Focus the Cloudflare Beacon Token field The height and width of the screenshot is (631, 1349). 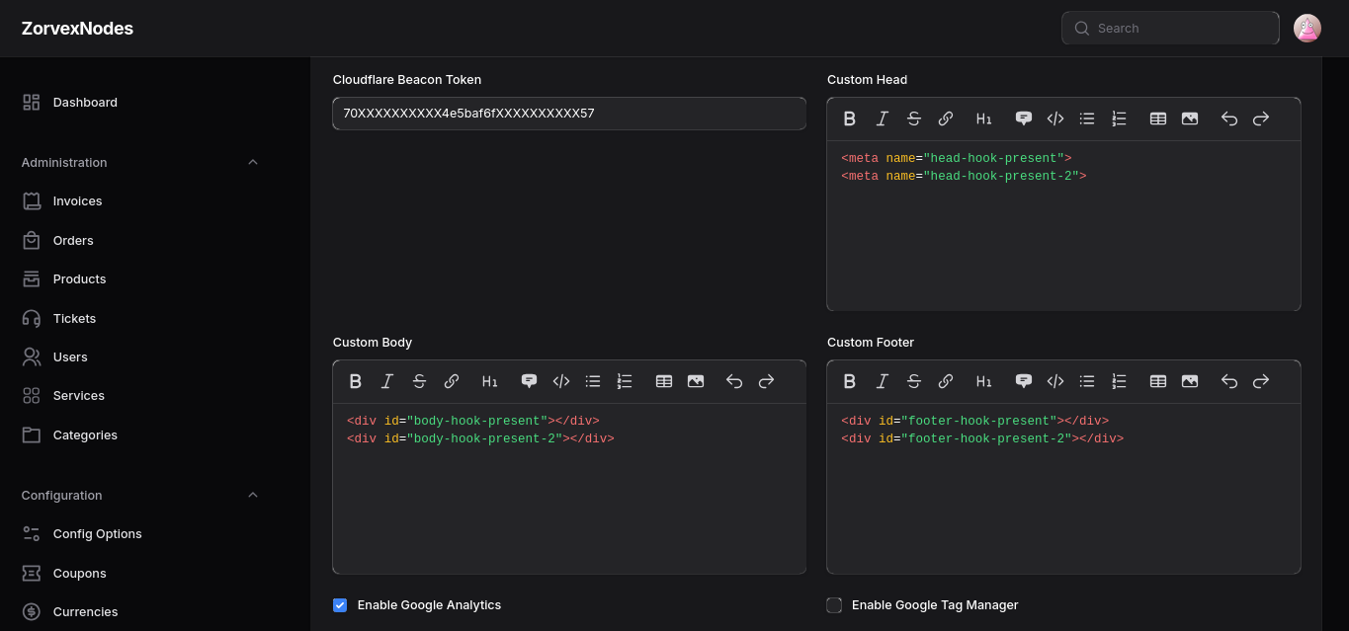tap(569, 114)
